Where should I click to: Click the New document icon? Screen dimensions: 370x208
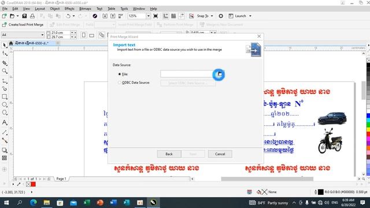(x=4, y=16)
